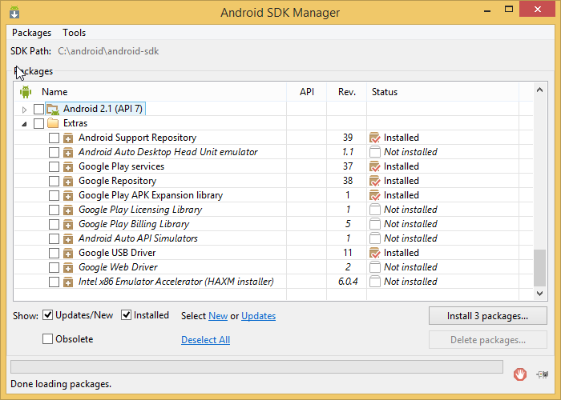Toggle the Installed filter checkbox
The width and height of the screenshot is (561, 400).
127,315
